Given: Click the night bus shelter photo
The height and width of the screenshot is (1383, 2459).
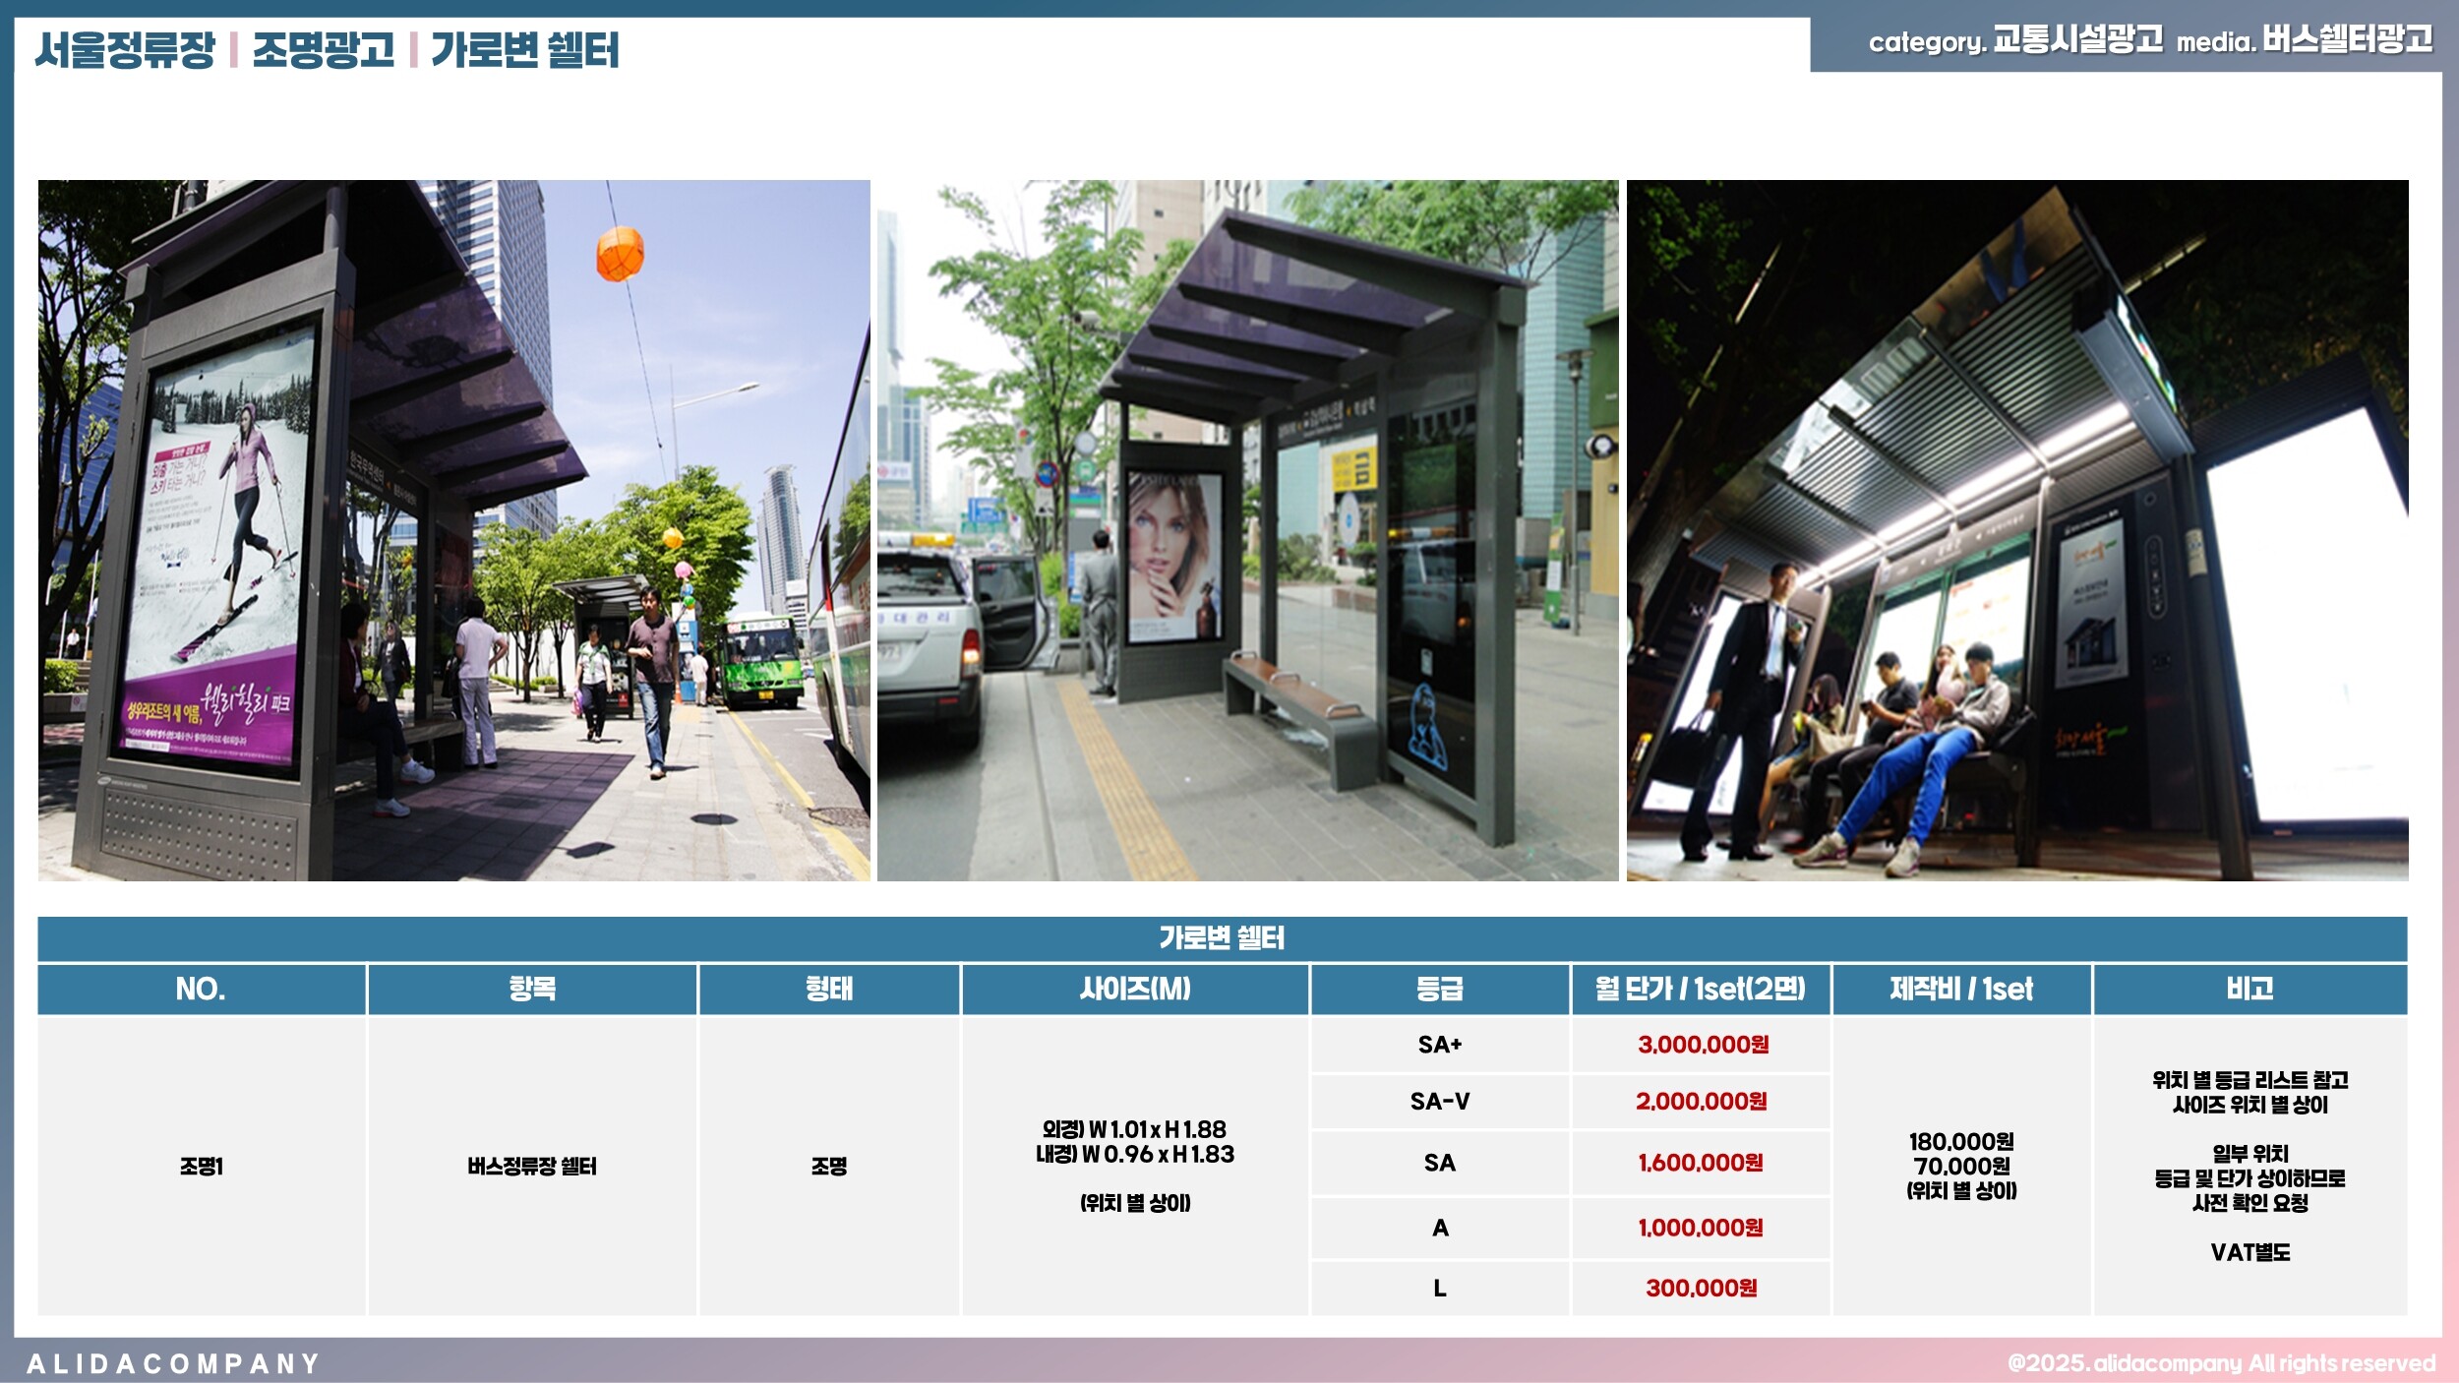Looking at the screenshot, I should [2016, 529].
